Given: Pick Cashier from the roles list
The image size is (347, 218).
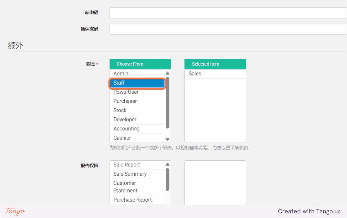Looking at the screenshot, I should click(x=137, y=138).
